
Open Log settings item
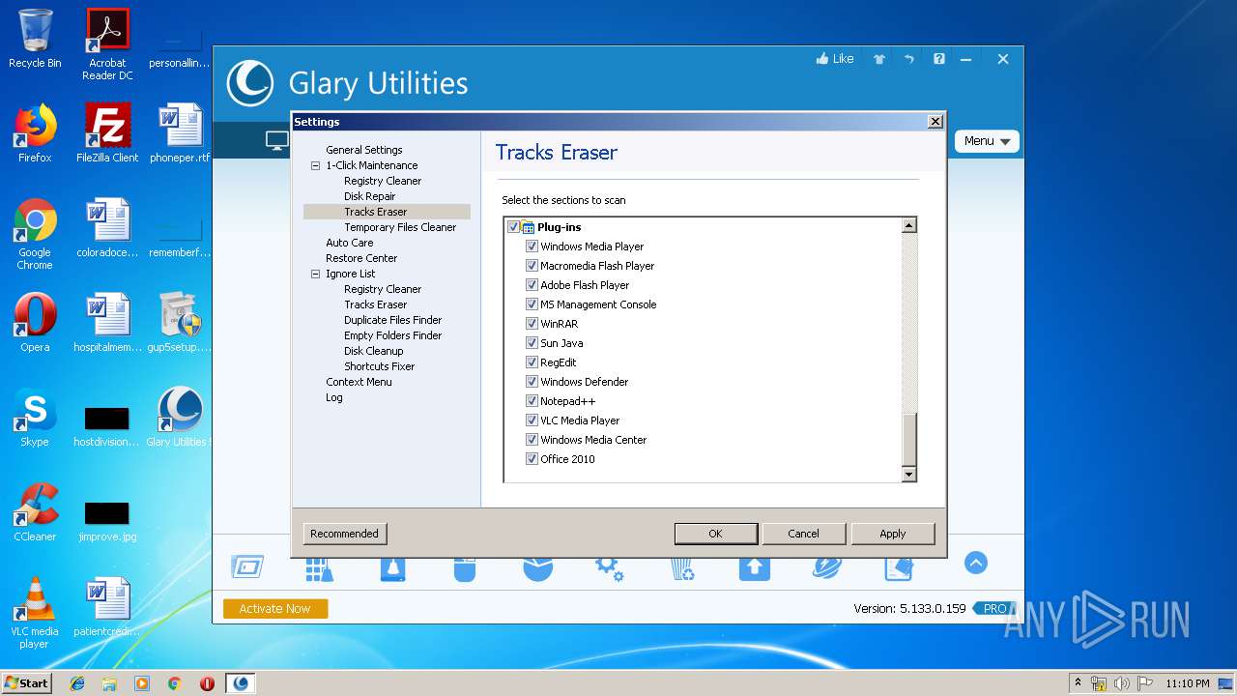[333, 397]
